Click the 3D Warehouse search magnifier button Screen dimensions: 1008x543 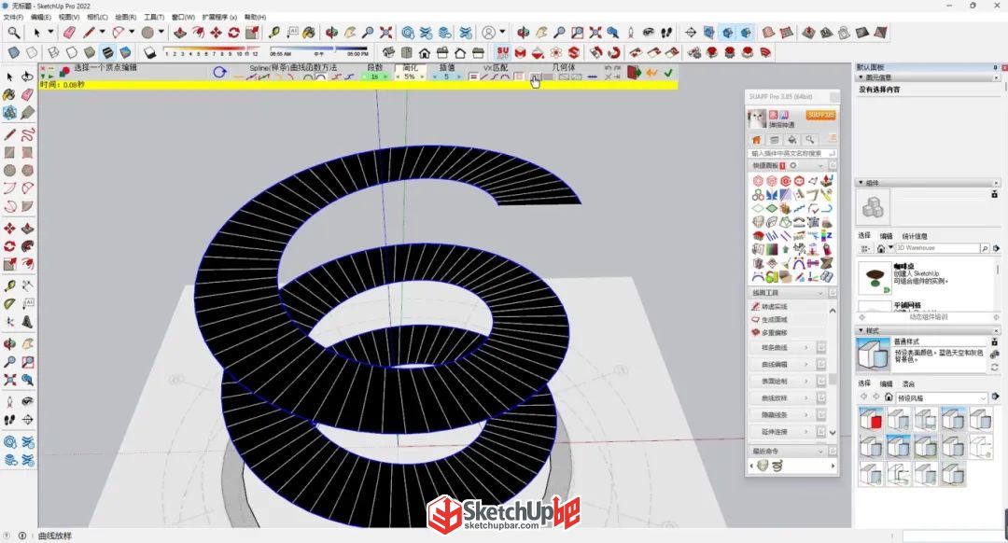pos(985,248)
